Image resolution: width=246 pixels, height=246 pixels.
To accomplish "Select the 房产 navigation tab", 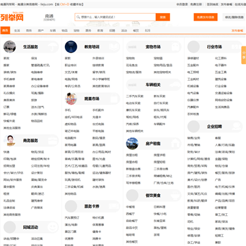I will click(x=41, y=31).
